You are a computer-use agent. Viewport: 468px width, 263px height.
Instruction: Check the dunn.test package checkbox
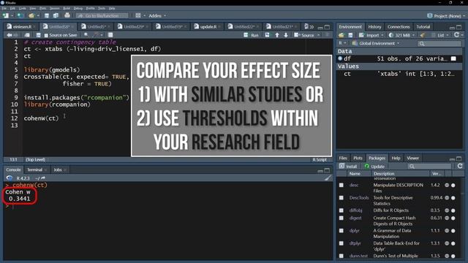(x=341, y=256)
